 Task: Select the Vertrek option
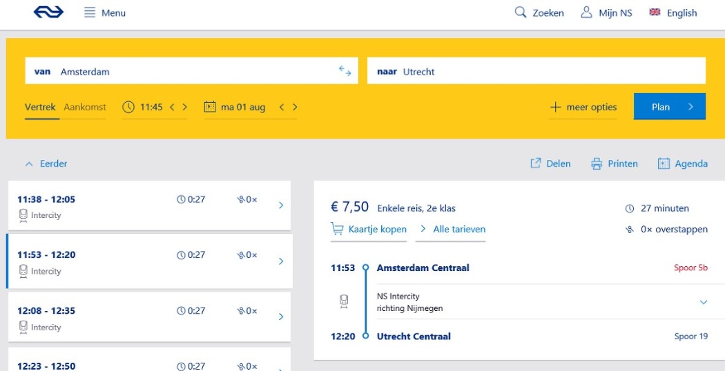(40, 107)
